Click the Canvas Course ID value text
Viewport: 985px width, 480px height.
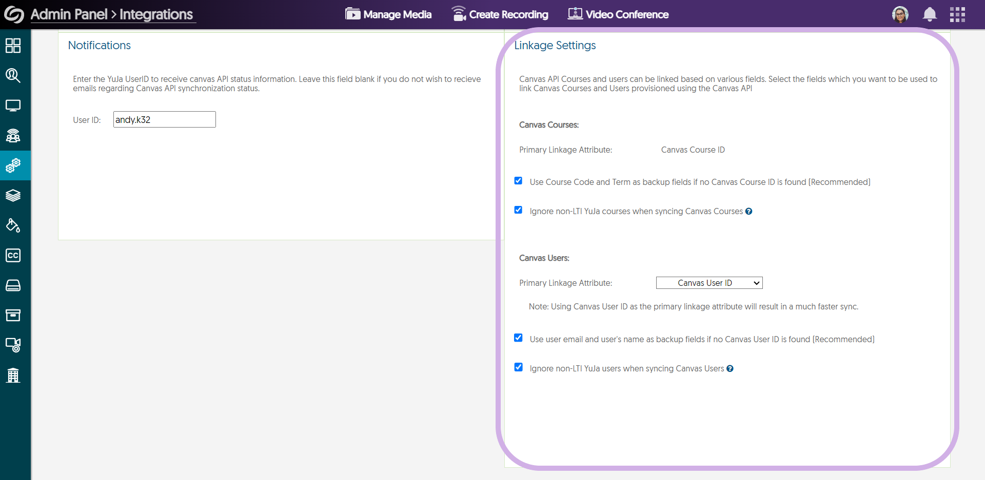point(693,150)
